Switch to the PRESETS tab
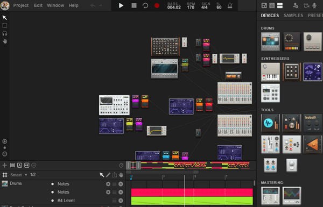Screen dimensions: 323x207 (x=315, y=16)
